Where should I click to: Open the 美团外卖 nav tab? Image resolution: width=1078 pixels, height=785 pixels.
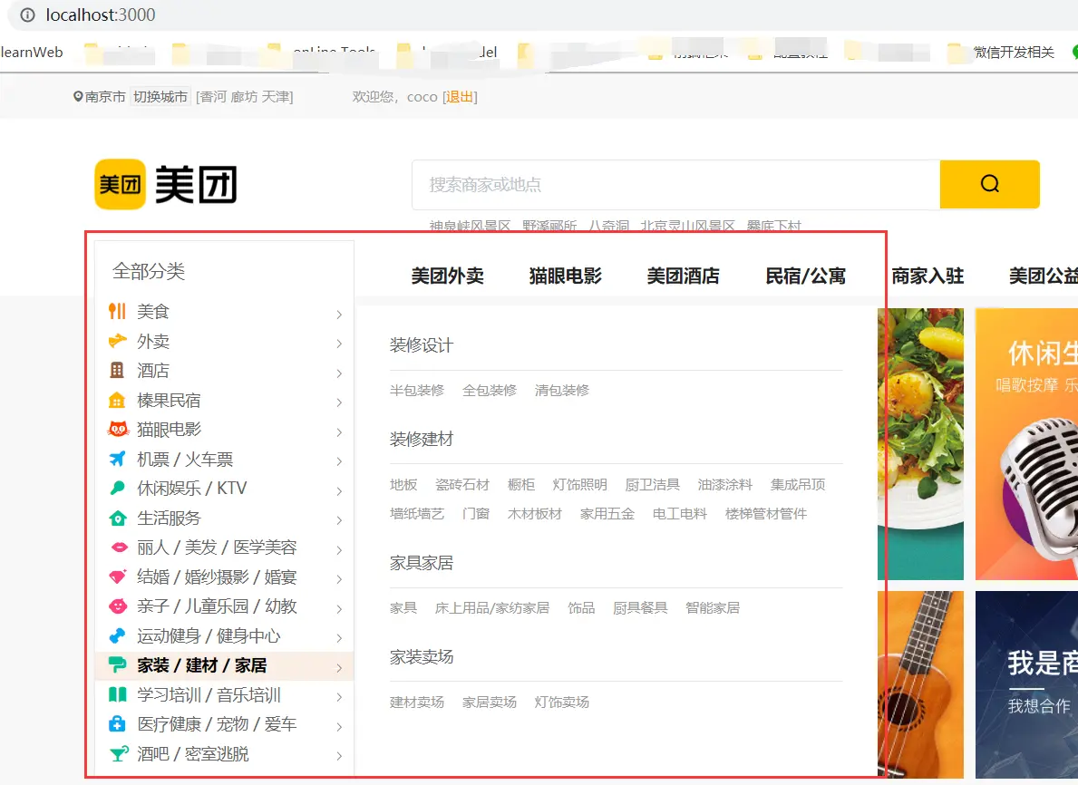click(x=448, y=276)
